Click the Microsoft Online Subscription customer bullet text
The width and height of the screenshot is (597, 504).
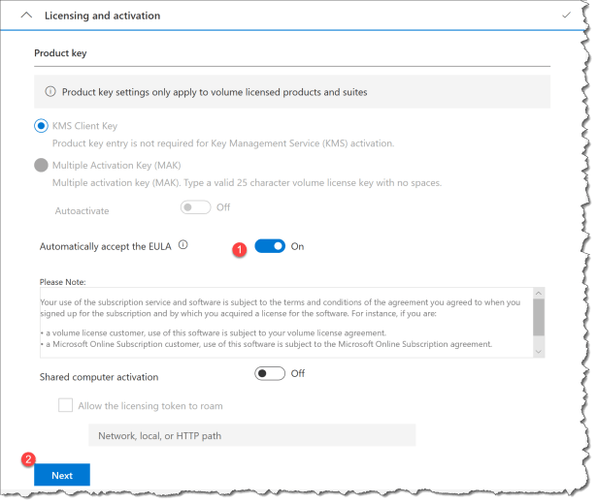point(266,344)
